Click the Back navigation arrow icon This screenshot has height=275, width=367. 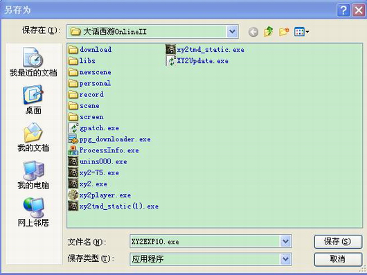[253, 32]
